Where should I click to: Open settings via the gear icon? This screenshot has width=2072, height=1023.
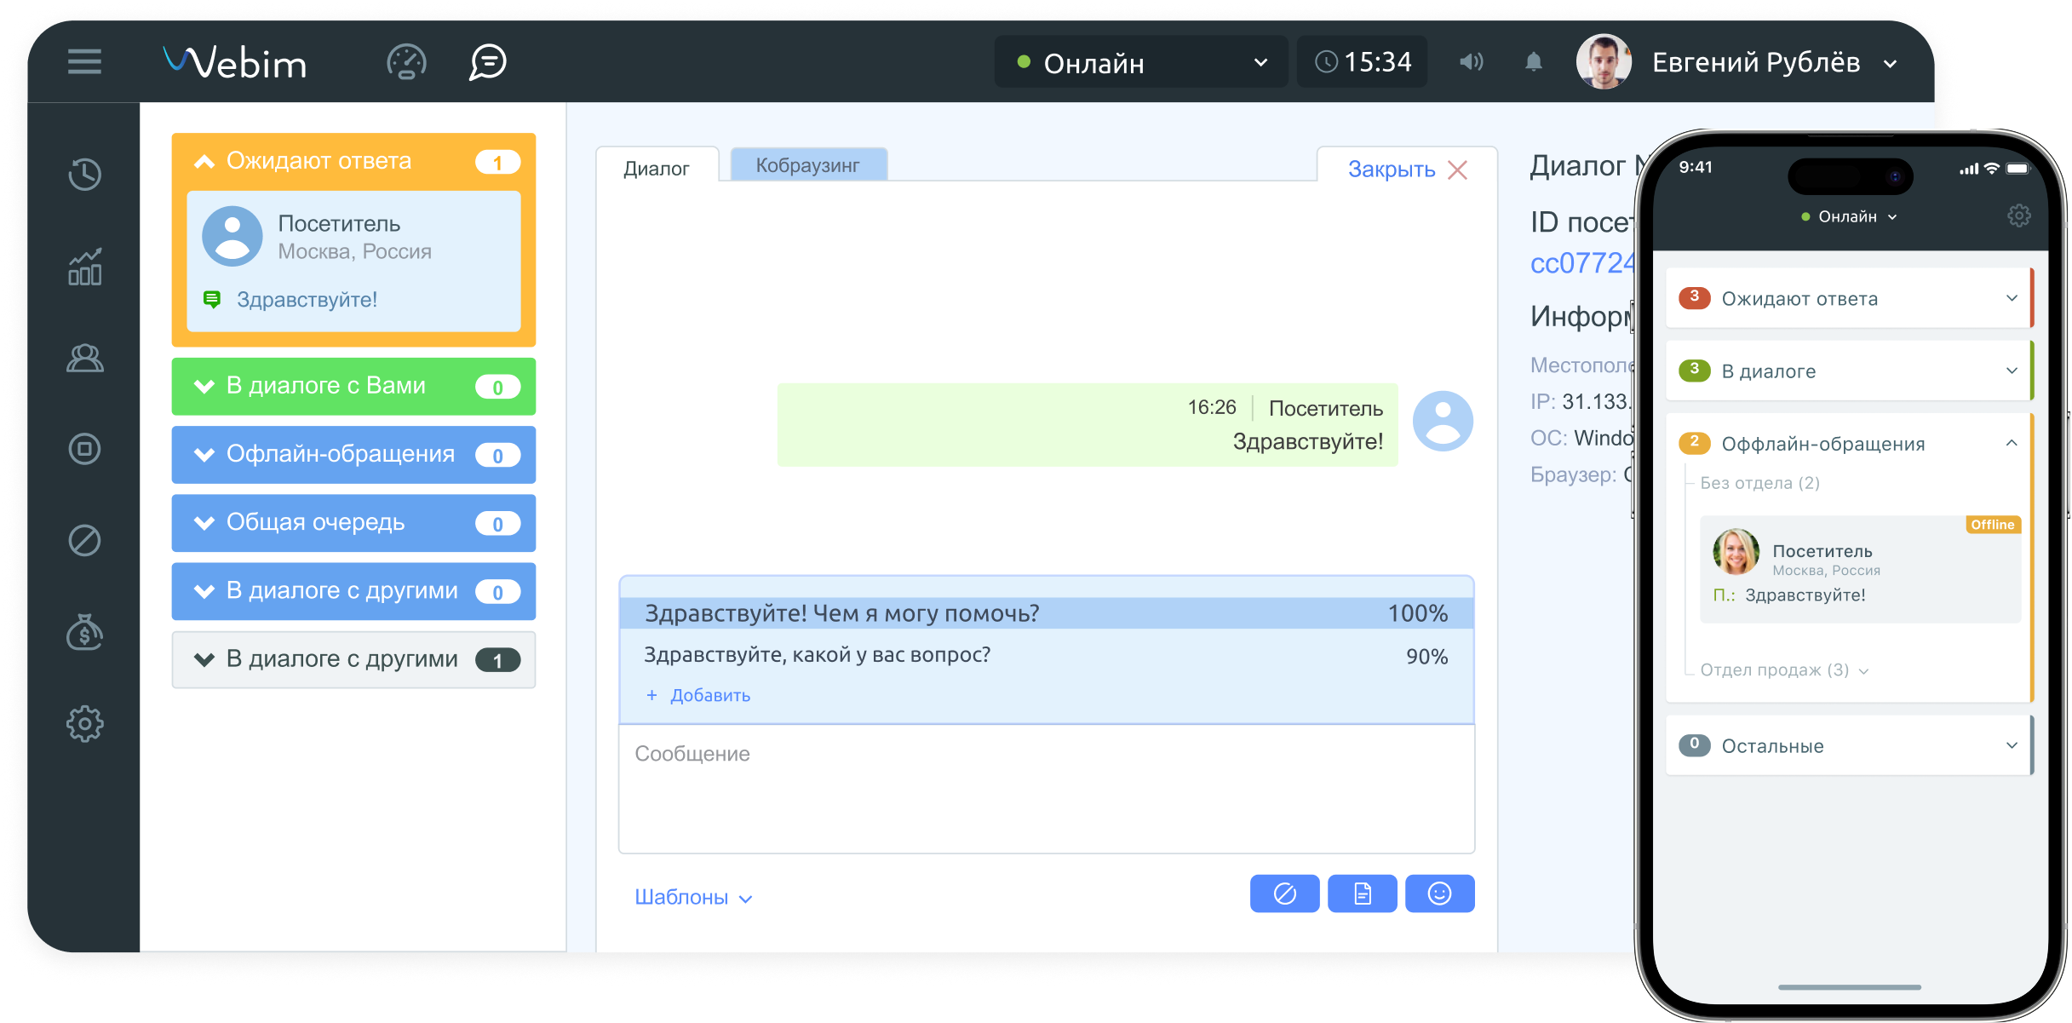(x=84, y=723)
